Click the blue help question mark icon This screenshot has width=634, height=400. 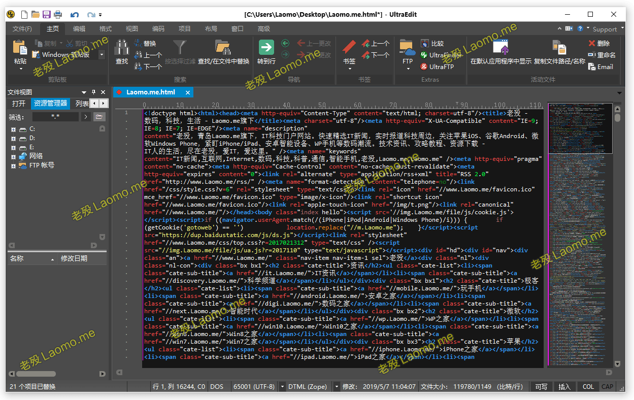580,29
